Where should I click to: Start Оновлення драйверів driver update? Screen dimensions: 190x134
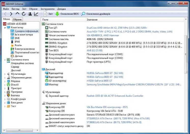point(96,14)
